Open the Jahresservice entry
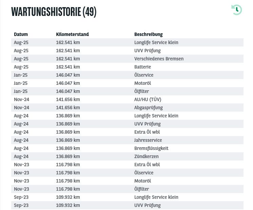This screenshot has height=210, width=253. click(x=148, y=140)
